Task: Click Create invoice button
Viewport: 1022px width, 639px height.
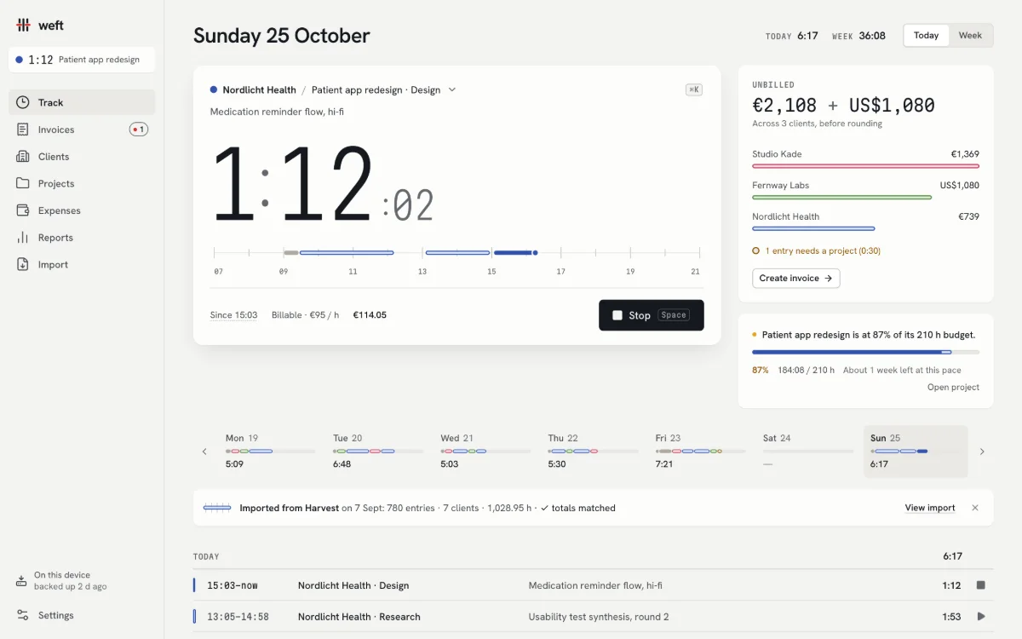Action: point(796,279)
